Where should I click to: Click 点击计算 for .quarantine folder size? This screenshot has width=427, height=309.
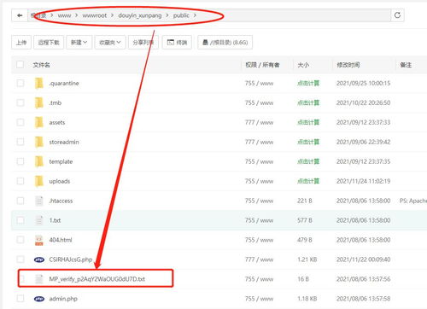point(308,83)
